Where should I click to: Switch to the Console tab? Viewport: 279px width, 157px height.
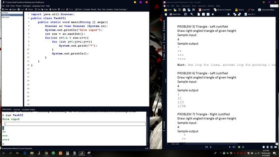(17, 109)
